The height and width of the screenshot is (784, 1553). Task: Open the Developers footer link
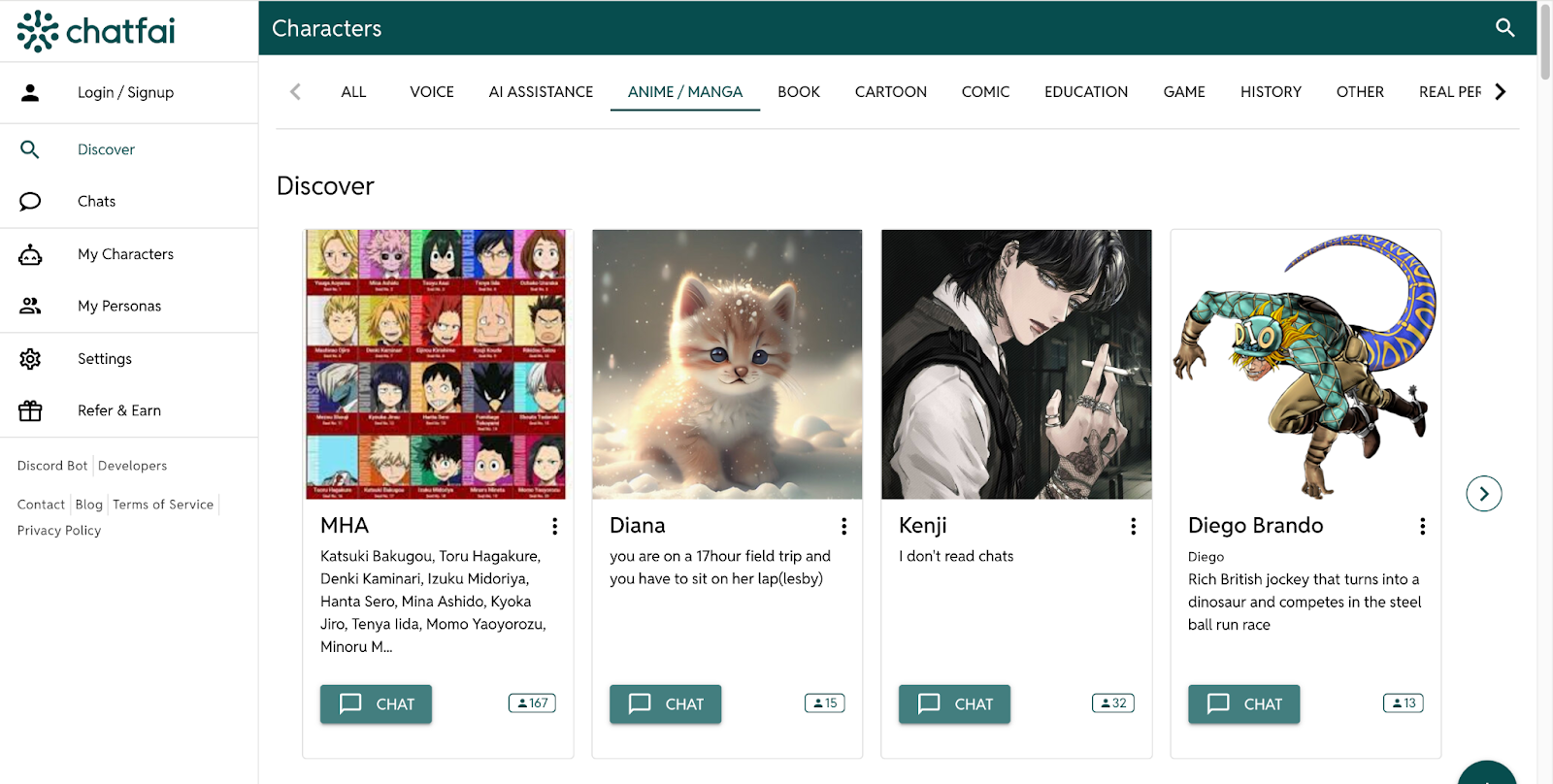click(x=132, y=466)
